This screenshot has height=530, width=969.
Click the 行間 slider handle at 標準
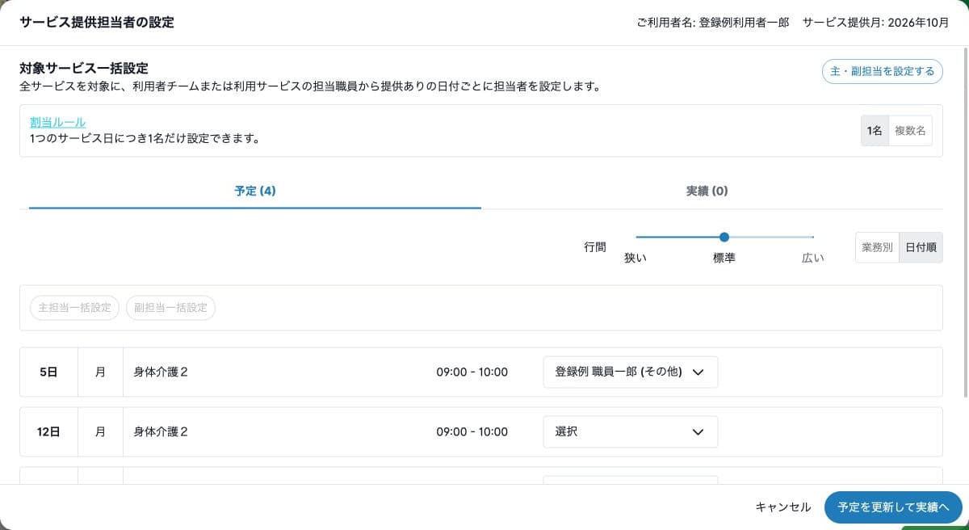[x=724, y=238]
